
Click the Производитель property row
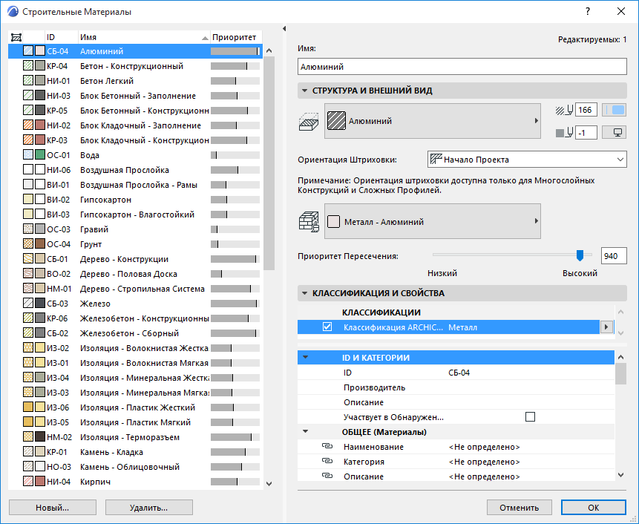[456, 387]
